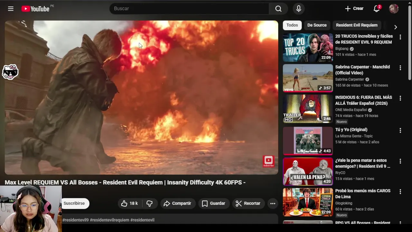Open Sabrina Carpenter Manchild thumbnail
The image size is (412, 232).
pos(308,78)
